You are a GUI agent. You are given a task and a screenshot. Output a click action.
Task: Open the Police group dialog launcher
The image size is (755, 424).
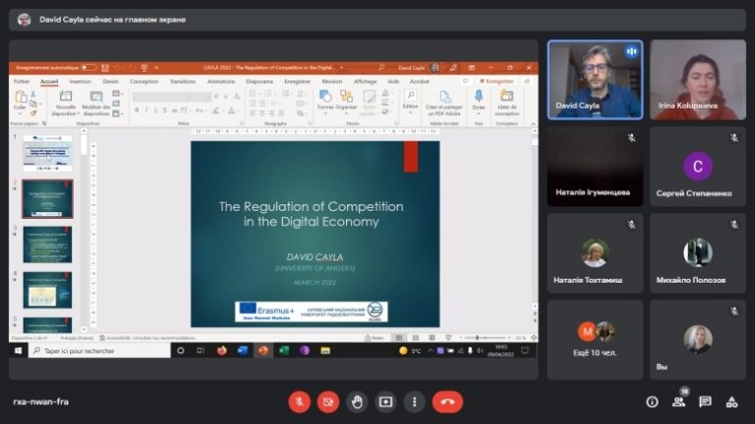[242, 124]
